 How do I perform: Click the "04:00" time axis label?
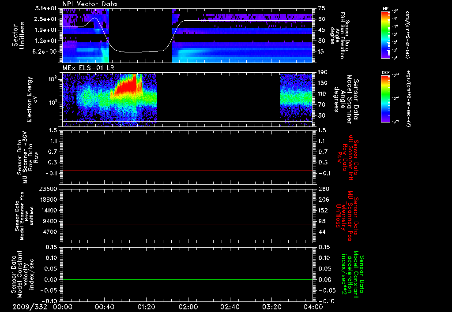point(313,307)
